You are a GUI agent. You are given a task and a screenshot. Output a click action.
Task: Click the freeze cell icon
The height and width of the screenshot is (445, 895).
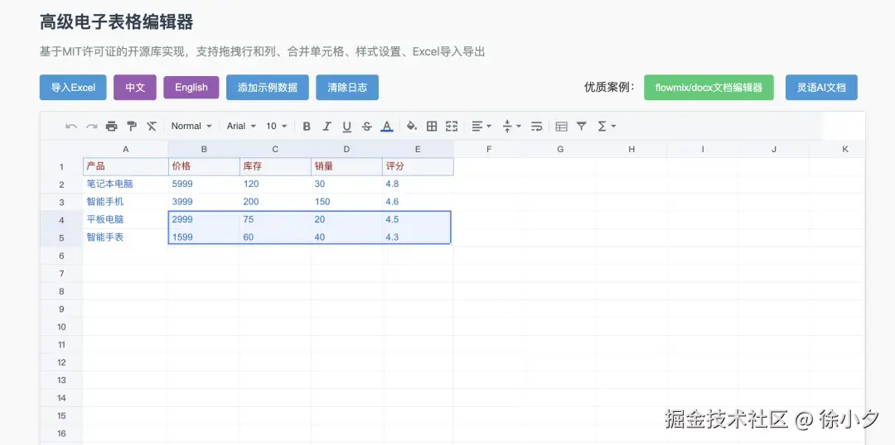point(561,127)
